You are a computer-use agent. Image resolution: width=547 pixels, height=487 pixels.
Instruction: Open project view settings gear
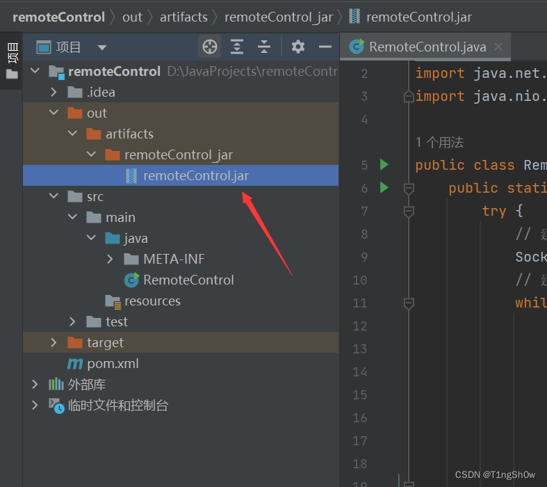coord(298,47)
